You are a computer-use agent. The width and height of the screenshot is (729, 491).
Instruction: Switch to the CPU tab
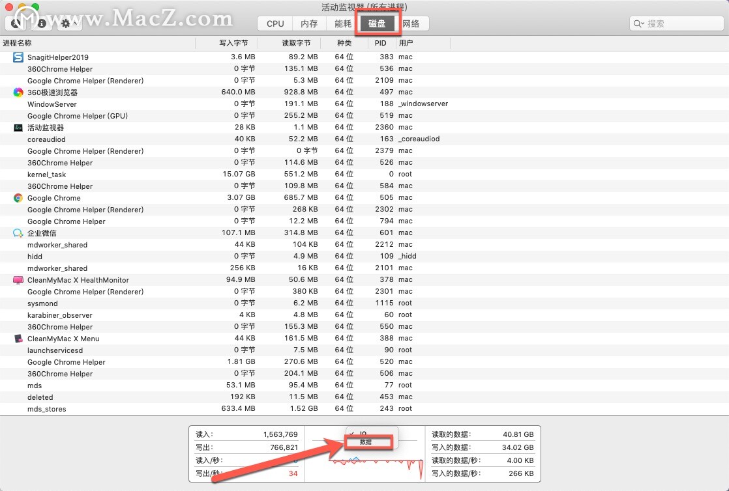click(275, 23)
